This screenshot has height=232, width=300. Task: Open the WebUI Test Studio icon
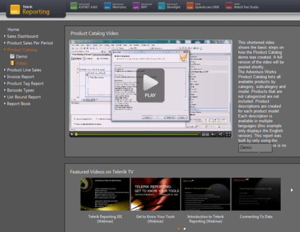[x=229, y=6]
